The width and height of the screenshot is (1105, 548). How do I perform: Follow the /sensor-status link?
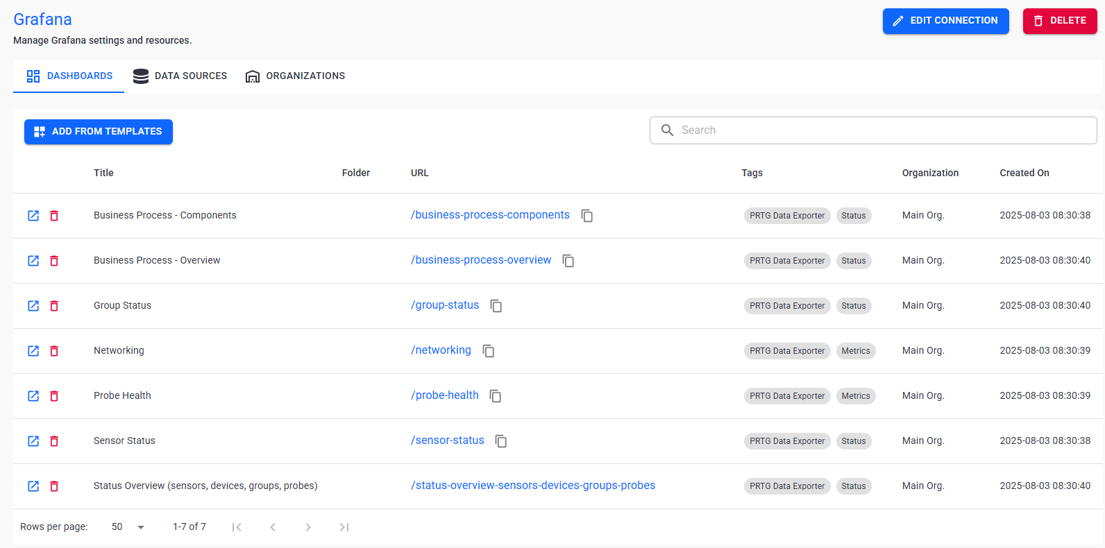click(x=448, y=440)
